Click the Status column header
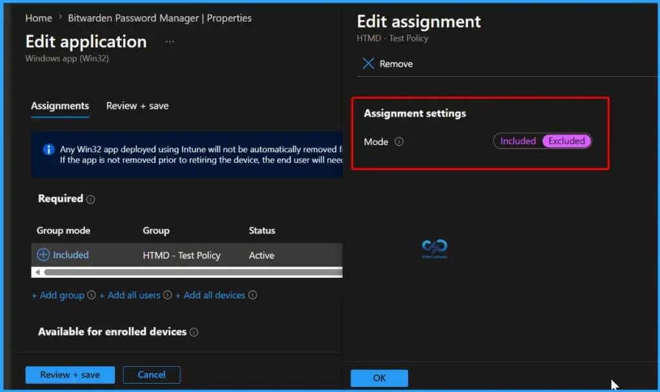 [x=262, y=231]
